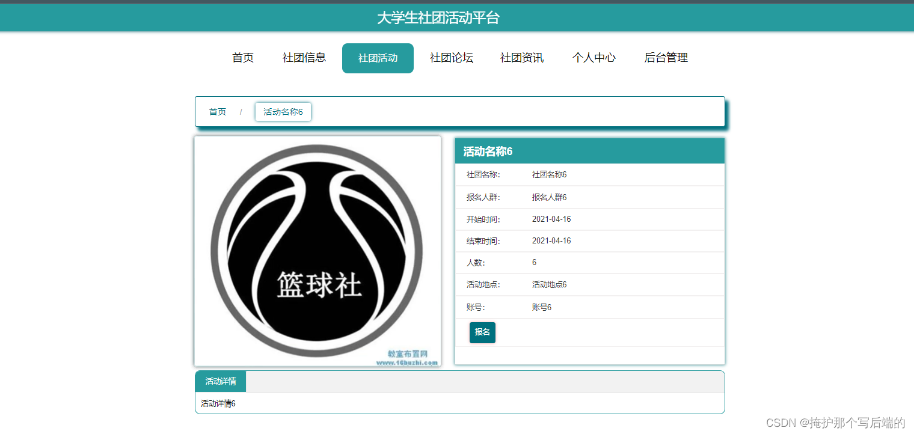Click the 活动名称6 breadcrumb item

coord(283,112)
